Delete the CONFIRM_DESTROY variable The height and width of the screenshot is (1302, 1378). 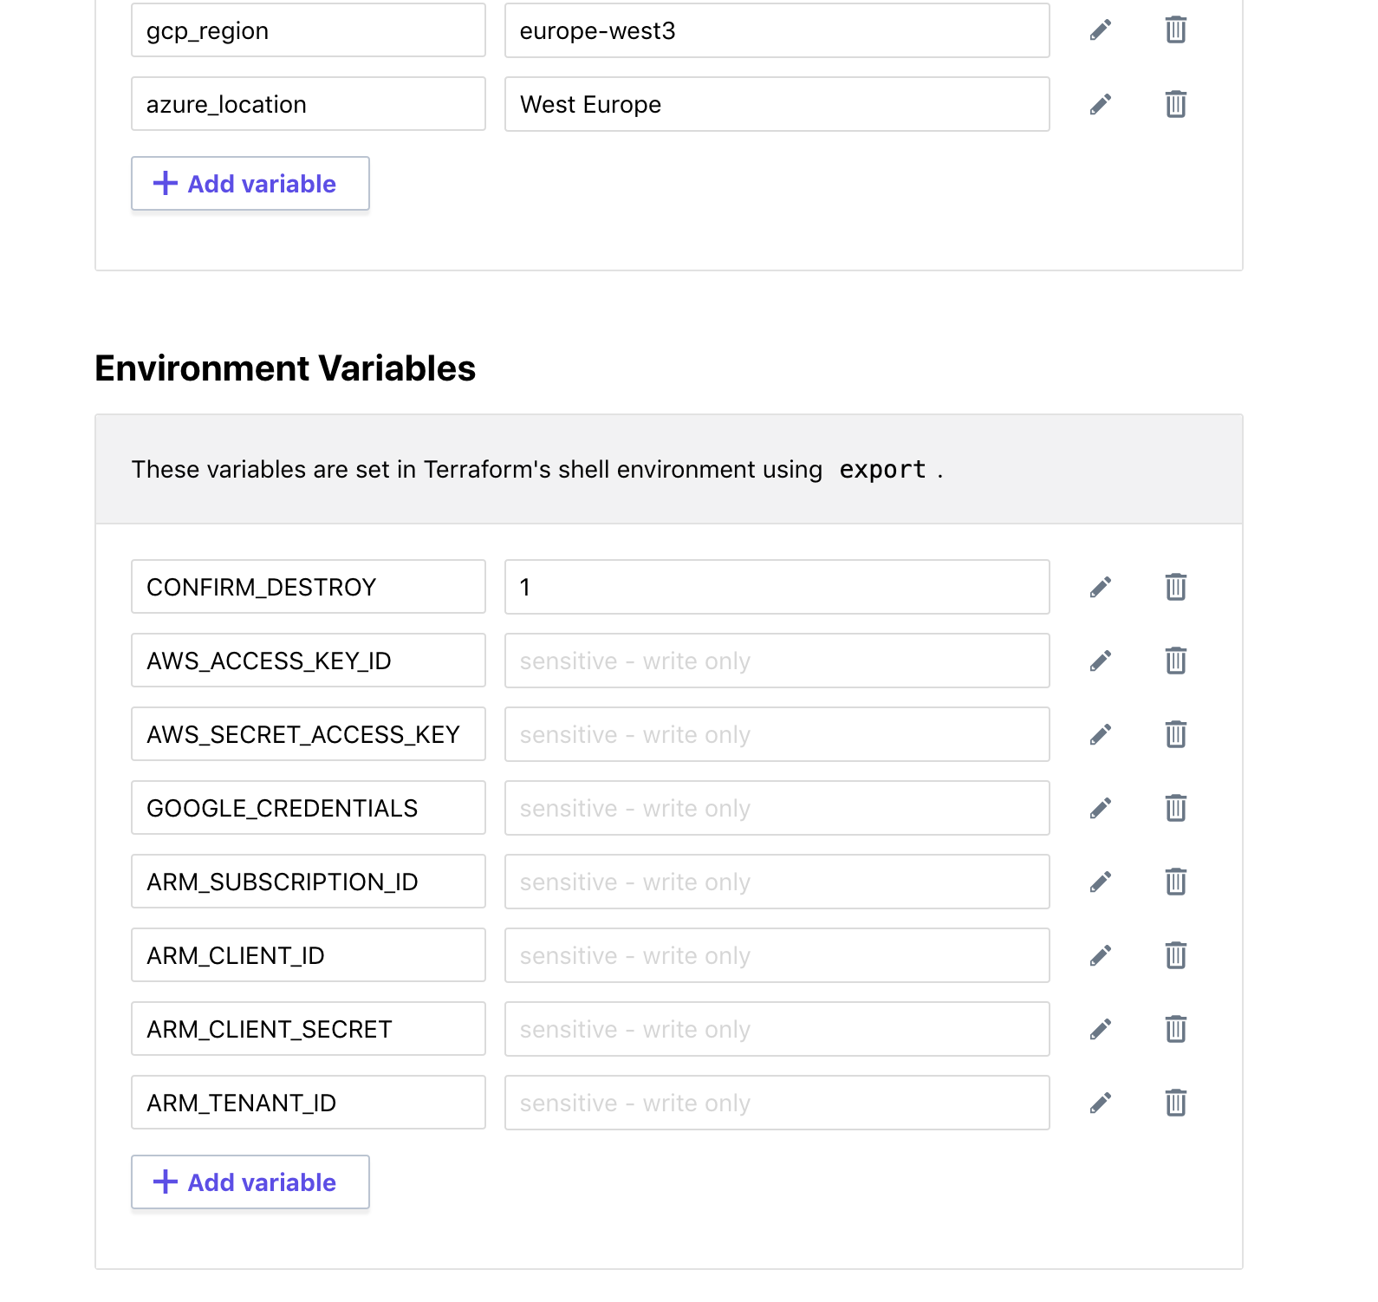pyautogui.click(x=1175, y=587)
